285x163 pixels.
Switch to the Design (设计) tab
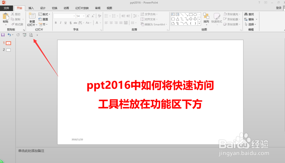point(43,8)
